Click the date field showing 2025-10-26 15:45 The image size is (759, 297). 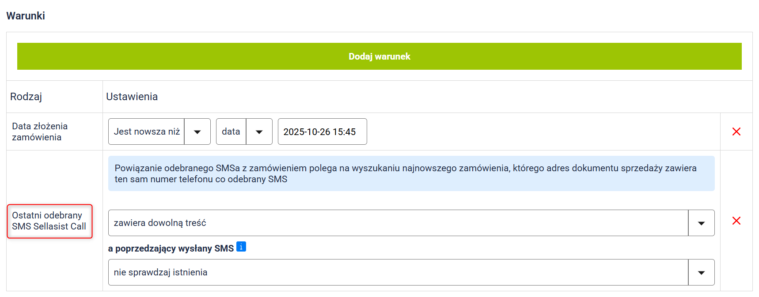pyautogui.click(x=322, y=132)
